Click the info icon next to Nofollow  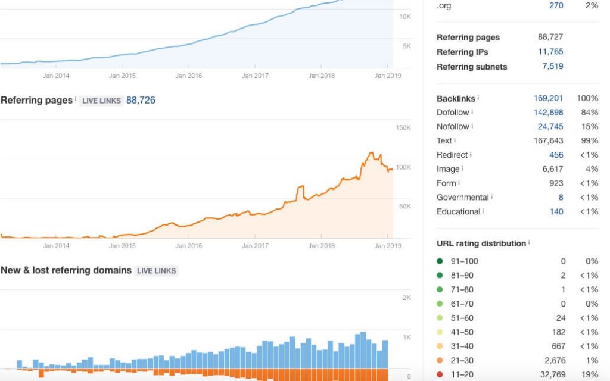point(472,126)
